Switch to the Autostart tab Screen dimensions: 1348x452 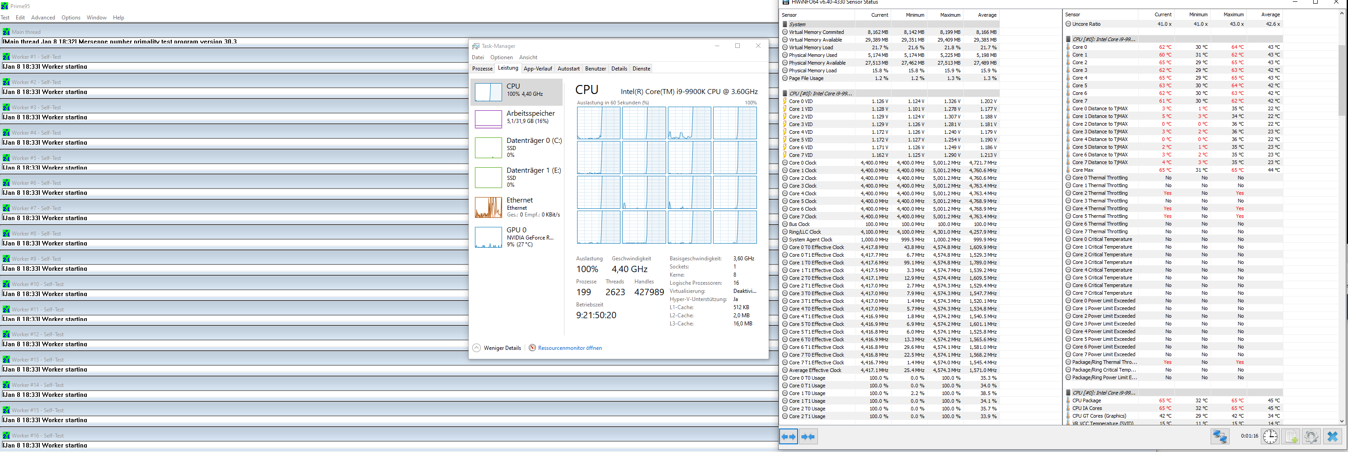click(x=568, y=69)
